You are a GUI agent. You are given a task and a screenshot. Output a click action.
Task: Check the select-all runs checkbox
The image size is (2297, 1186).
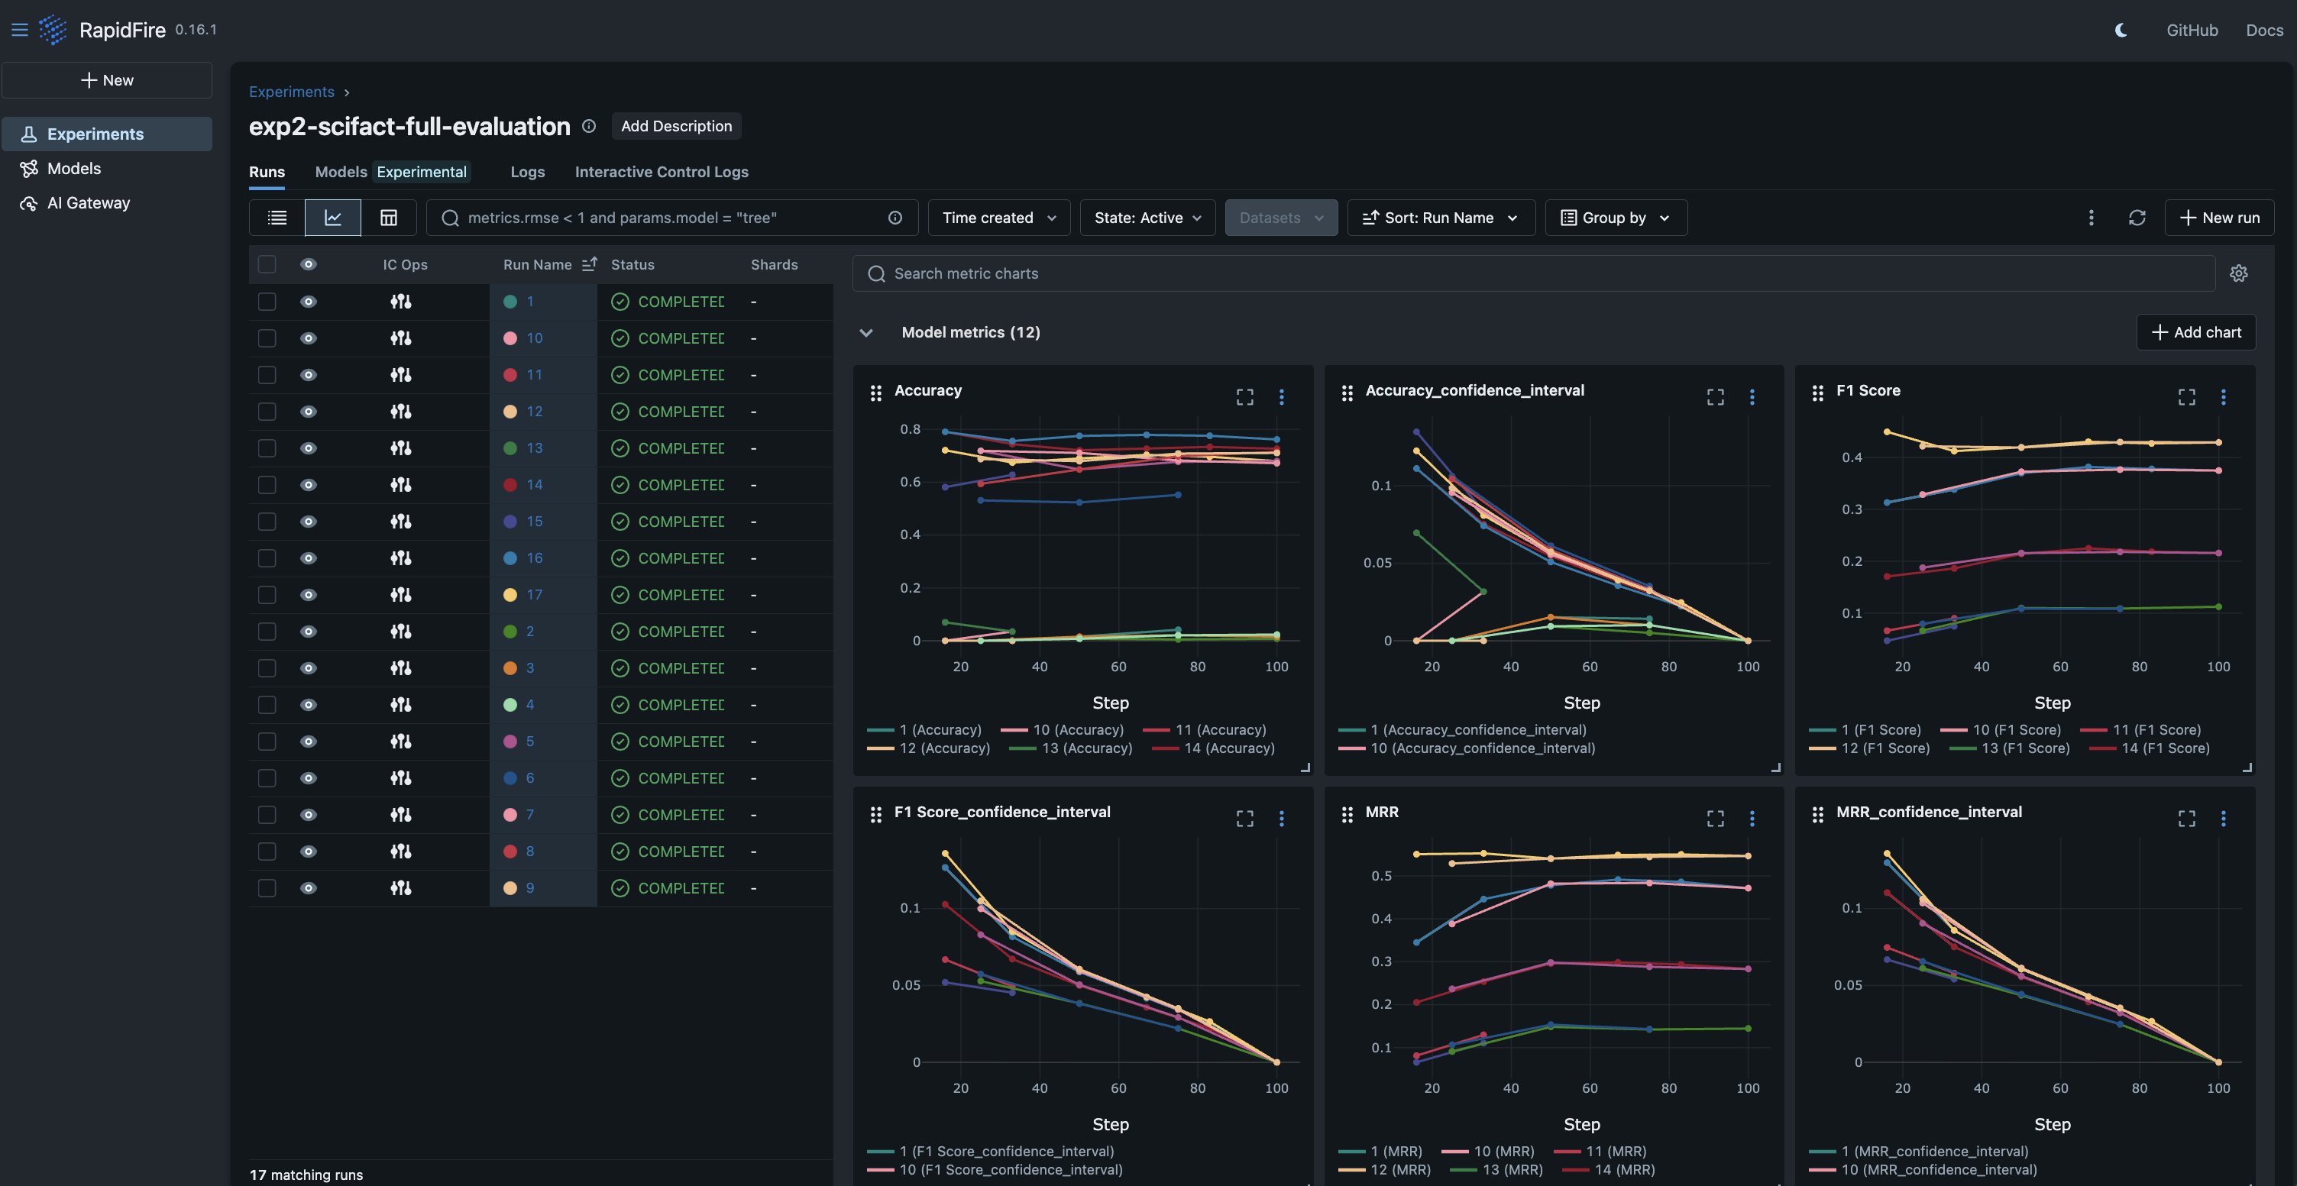(267, 264)
